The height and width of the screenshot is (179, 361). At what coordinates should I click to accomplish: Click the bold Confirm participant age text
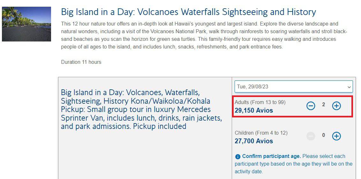[x=271, y=156]
